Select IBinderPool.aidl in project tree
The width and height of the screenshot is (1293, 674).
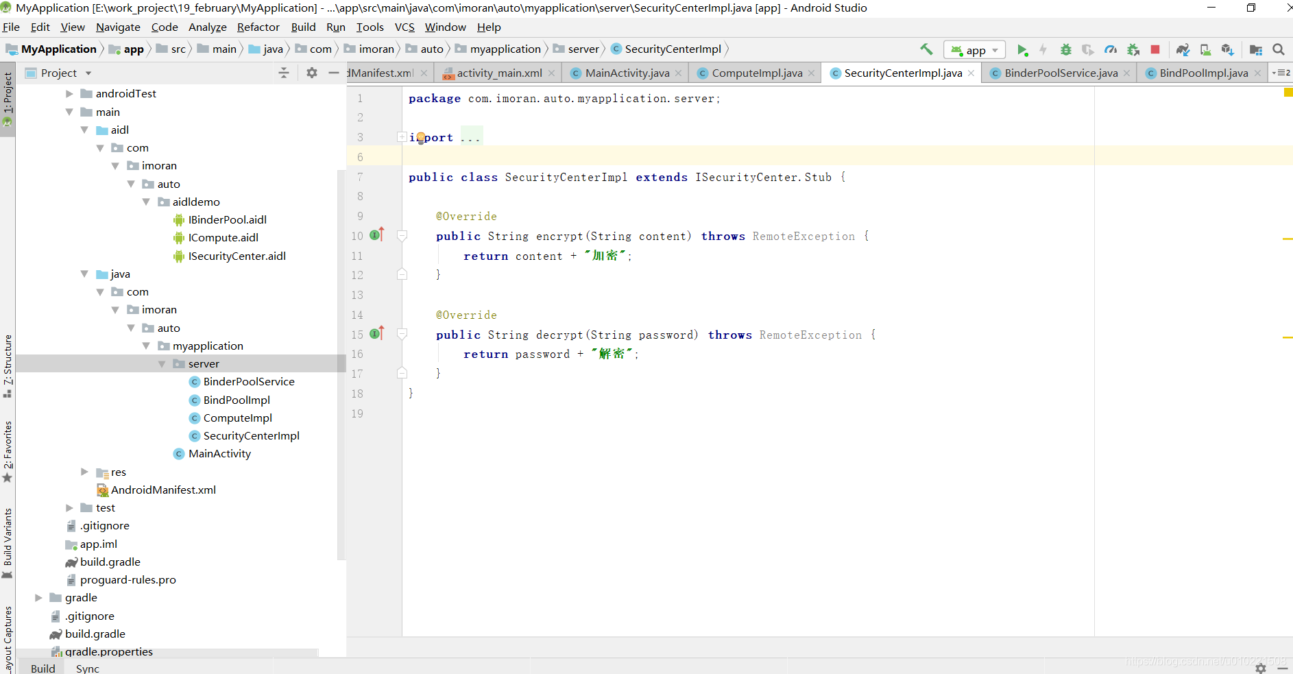click(x=227, y=219)
